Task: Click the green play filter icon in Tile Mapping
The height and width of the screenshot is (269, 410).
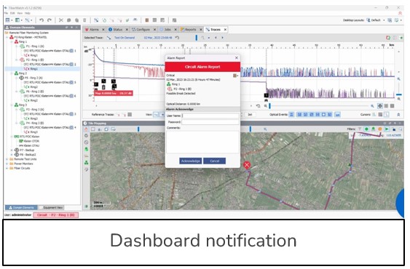Action: pyautogui.click(x=387, y=129)
